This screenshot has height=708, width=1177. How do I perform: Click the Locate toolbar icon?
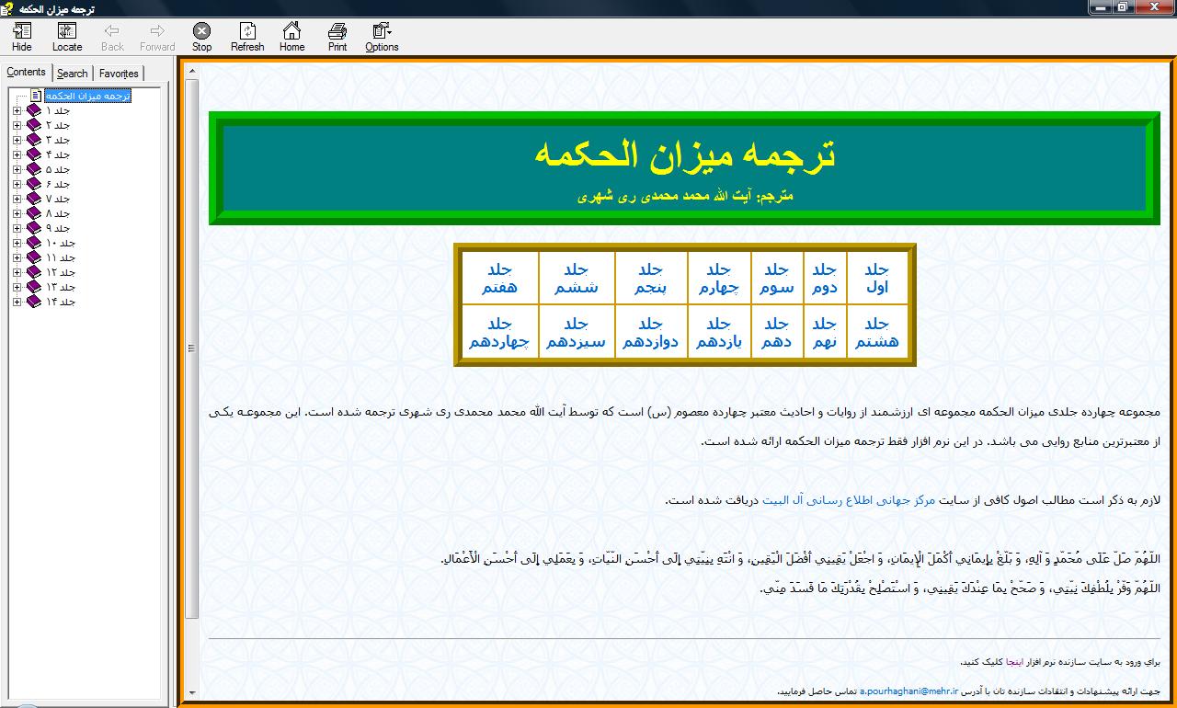coord(66,37)
